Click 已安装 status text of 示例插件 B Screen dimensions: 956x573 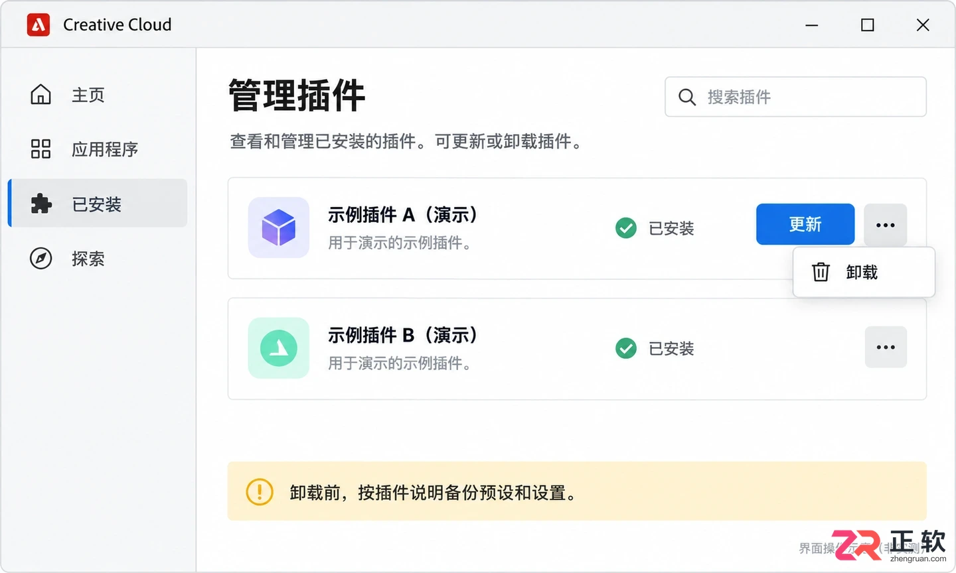[x=671, y=349]
